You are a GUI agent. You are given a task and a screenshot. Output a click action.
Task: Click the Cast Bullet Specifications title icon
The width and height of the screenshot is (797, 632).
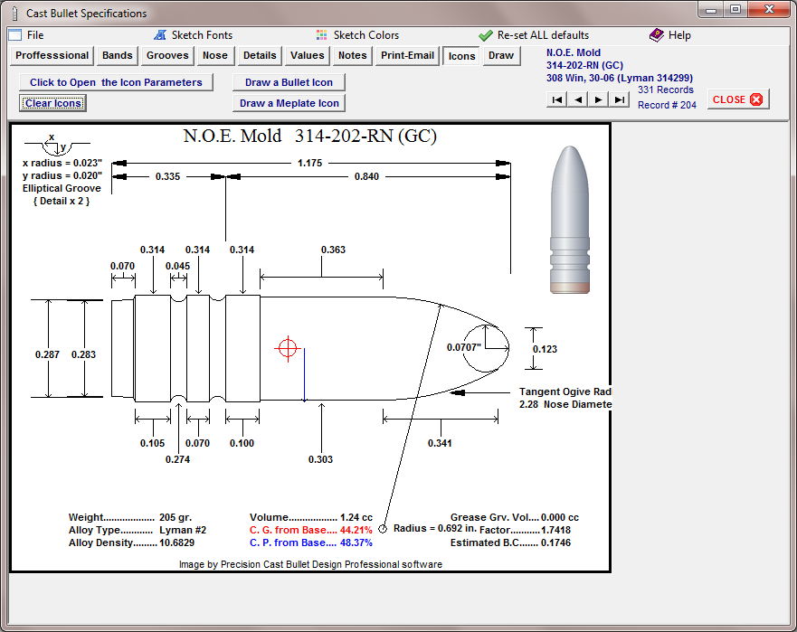click(x=14, y=13)
